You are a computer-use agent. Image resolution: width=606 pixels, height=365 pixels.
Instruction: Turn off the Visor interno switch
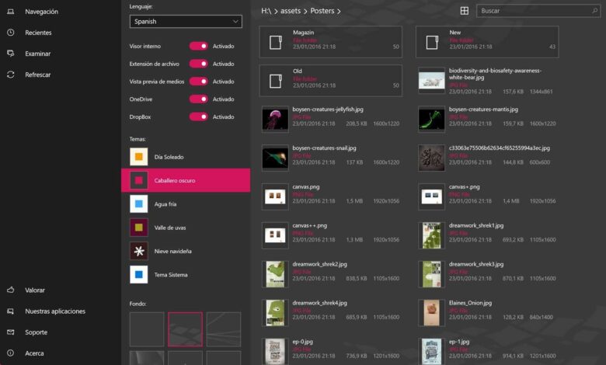[x=199, y=46]
